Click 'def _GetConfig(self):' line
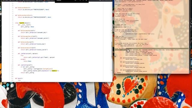Image resolution: width=192 pixels, height=108 pixels. point(25,65)
